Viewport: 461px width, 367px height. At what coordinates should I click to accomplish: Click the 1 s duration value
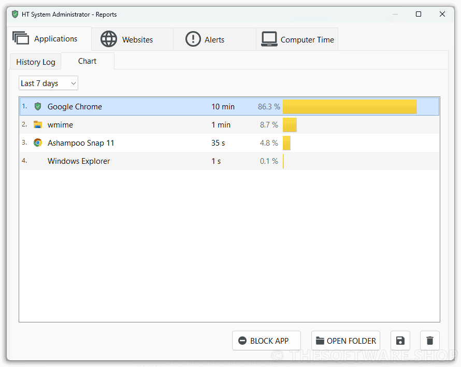(x=216, y=161)
